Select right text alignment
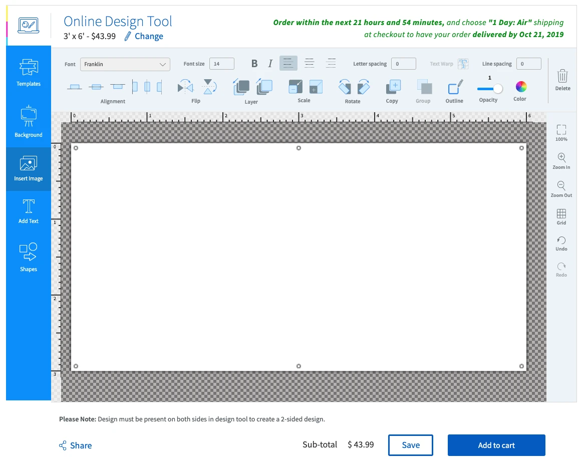This screenshot has width=583, height=461. click(331, 63)
